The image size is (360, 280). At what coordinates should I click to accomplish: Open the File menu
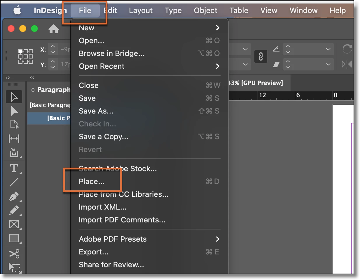point(85,10)
